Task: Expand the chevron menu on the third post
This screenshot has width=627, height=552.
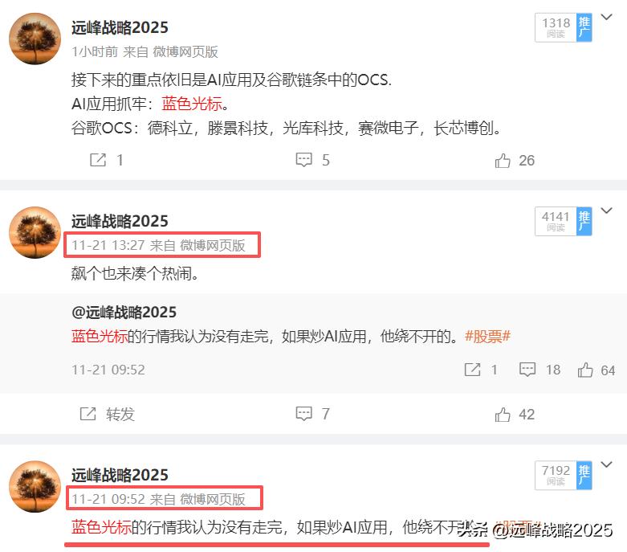Action: tap(607, 464)
